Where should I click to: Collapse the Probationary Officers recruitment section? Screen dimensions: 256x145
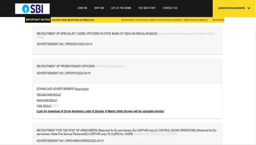pyautogui.click(x=66, y=66)
